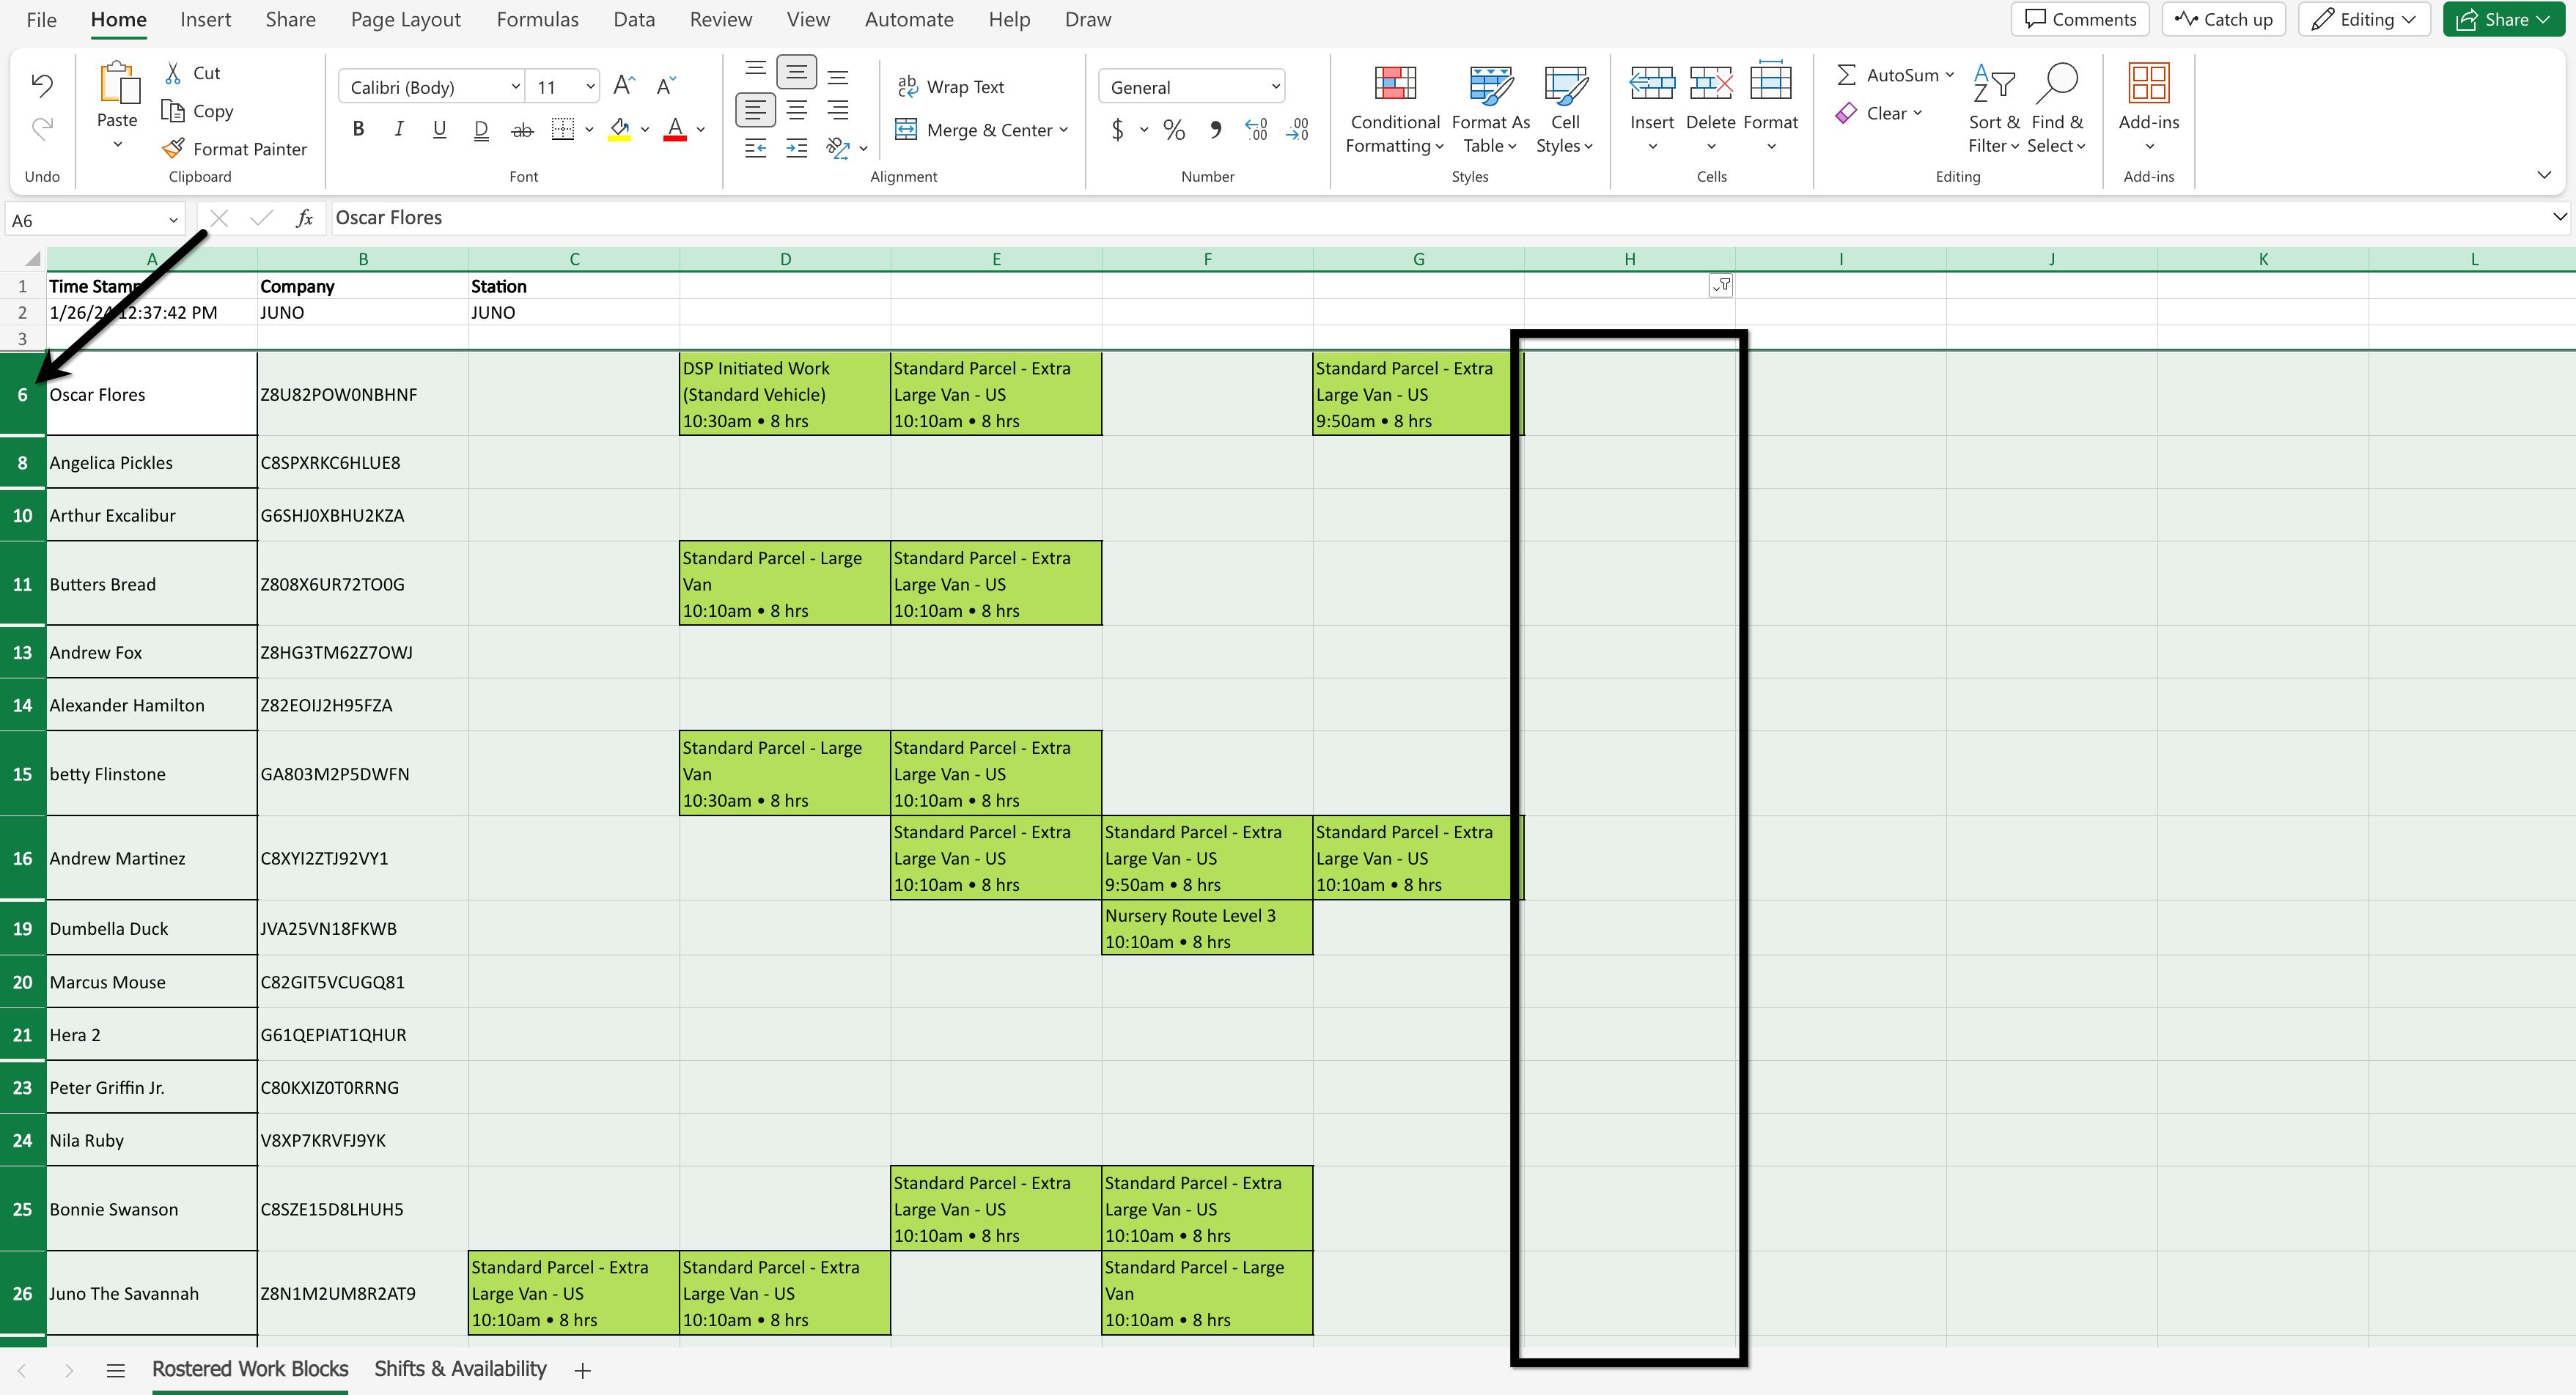Click the Comments button

tap(2080, 19)
